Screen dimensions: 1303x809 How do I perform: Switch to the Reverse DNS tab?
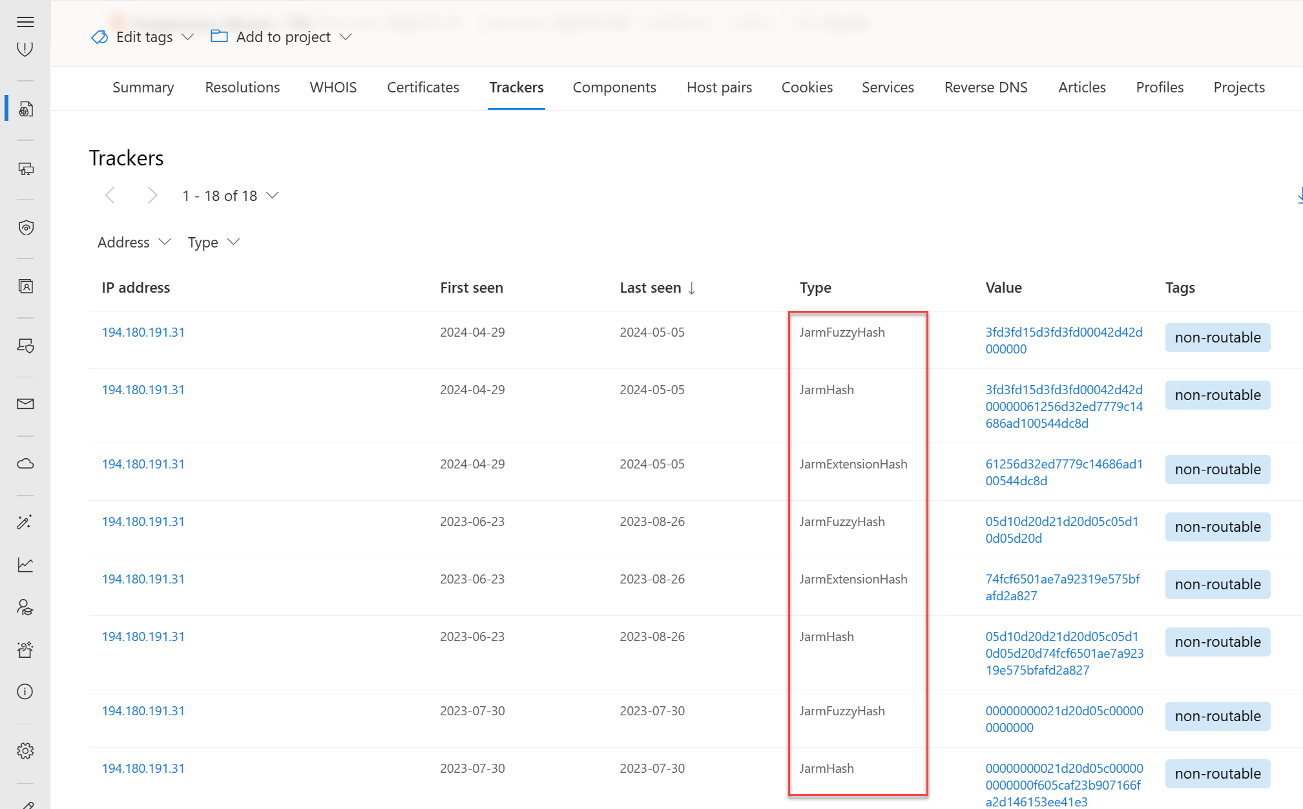pyautogui.click(x=985, y=88)
